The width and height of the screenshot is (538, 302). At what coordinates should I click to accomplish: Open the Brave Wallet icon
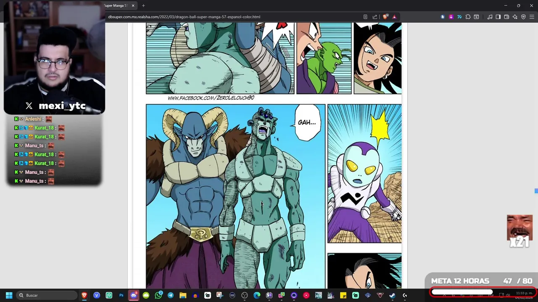click(506, 17)
